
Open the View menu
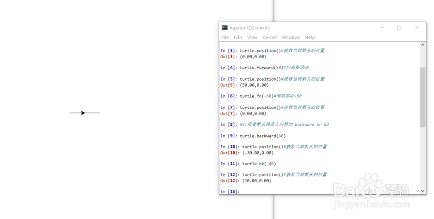[252, 37]
